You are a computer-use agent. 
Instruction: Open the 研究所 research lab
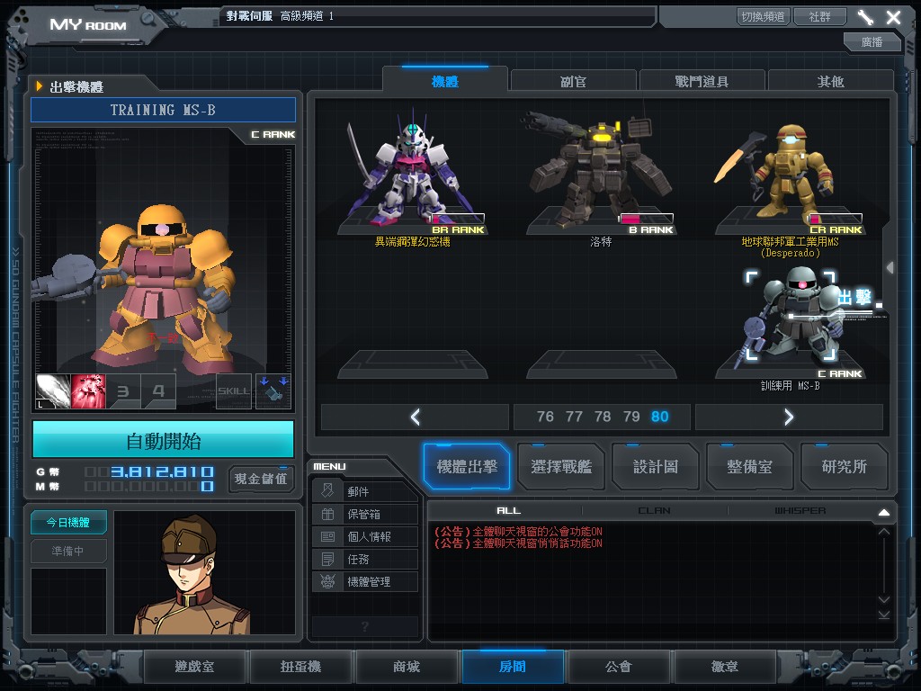(x=844, y=467)
